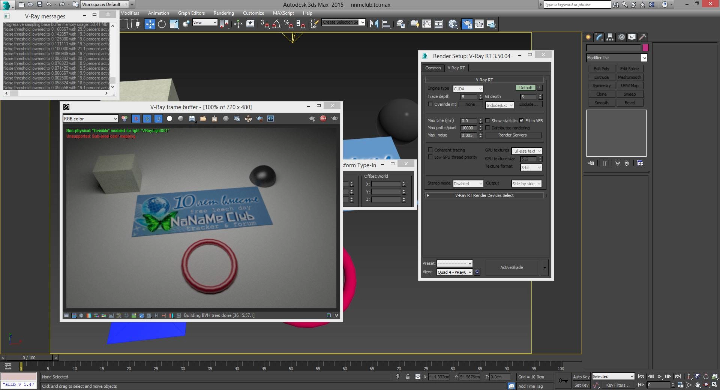Uncheck Fit to VFB option
Screen dimensions: 720x390
521,120
